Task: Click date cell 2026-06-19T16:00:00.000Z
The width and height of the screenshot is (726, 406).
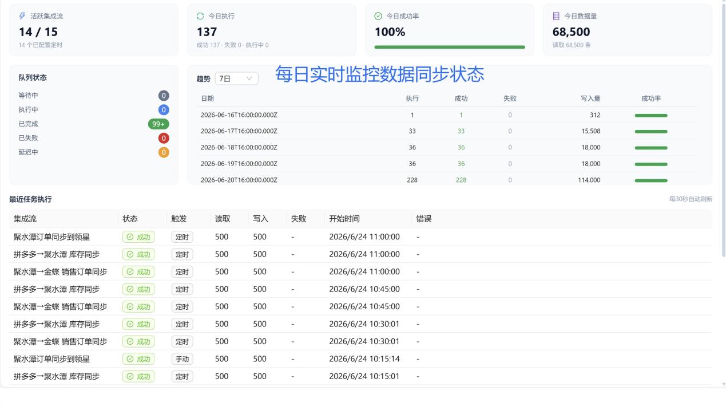Action: coord(239,164)
